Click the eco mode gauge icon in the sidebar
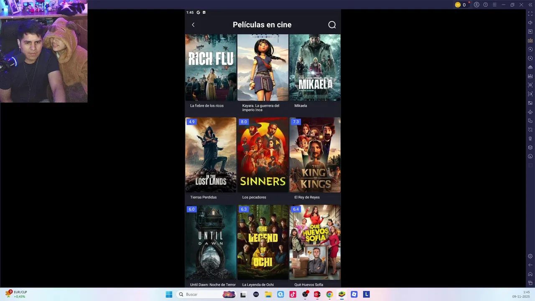This screenshot has height=301, width=535. [530, 156]
